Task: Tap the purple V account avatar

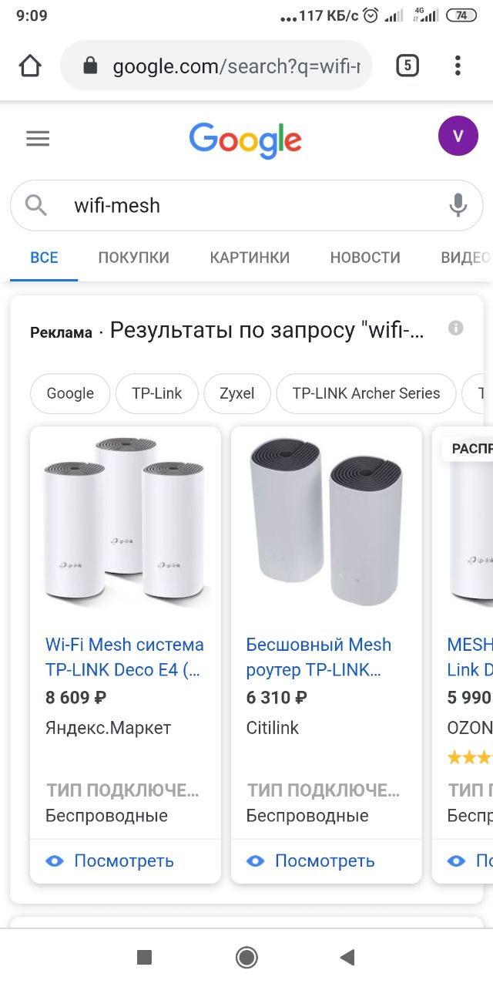Action: (x=458, y=136)
